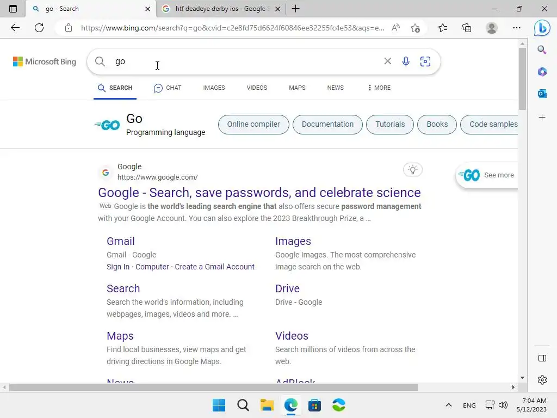
Task: Switch to the VIDEOS tab
Action: tap(257, 88)
